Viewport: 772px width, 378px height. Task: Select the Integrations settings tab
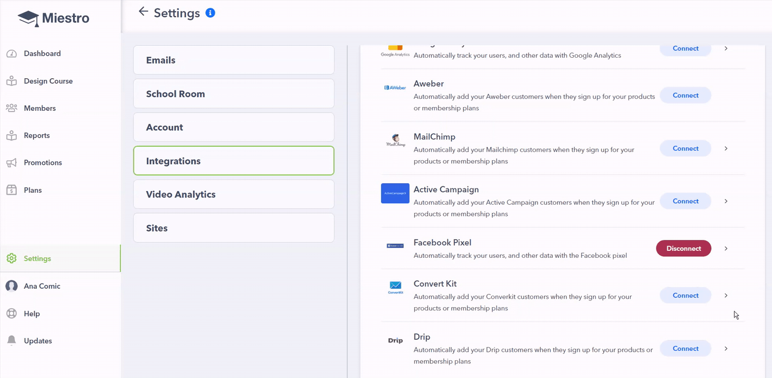click(233, 161)
